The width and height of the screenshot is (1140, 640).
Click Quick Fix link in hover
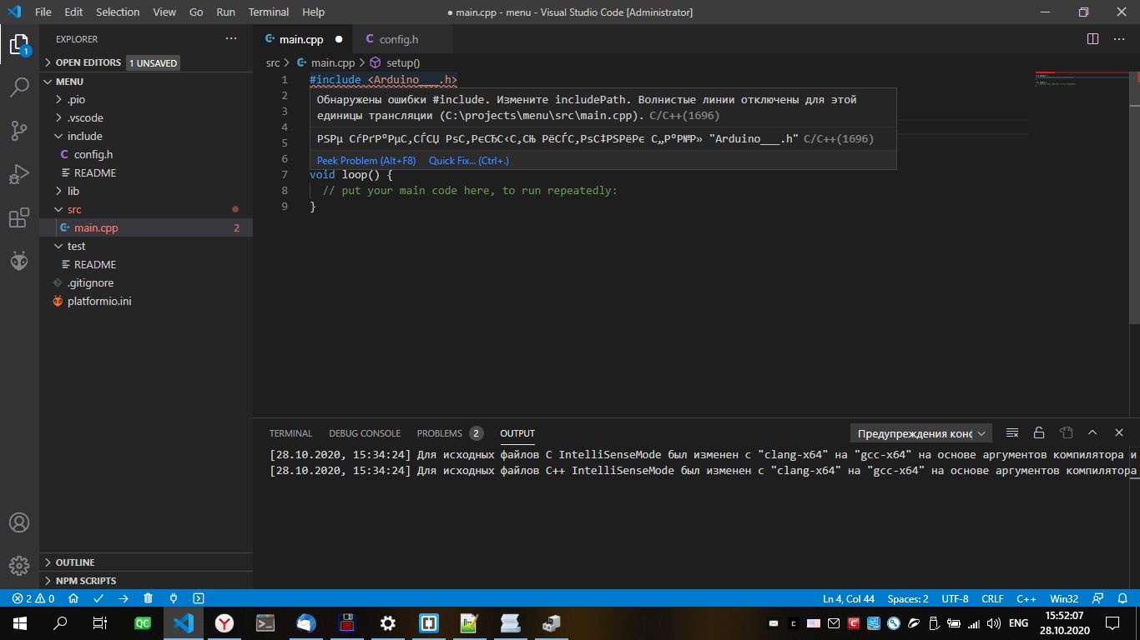(x=469, y=160)
